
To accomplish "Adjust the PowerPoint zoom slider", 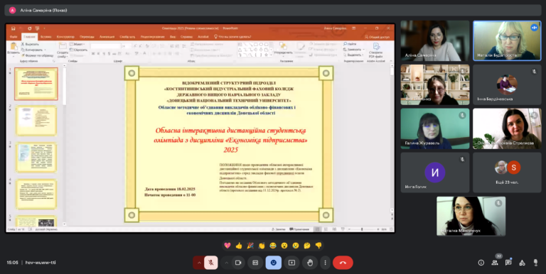I will (362, 229).
